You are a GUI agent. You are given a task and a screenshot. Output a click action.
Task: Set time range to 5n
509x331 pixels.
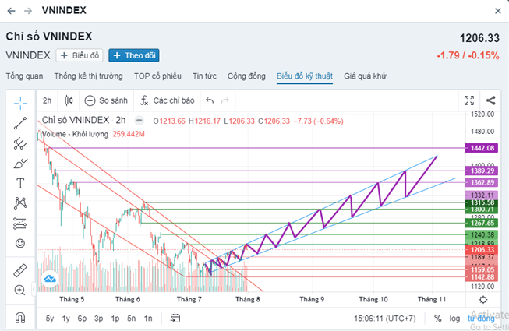click(132, 319)
